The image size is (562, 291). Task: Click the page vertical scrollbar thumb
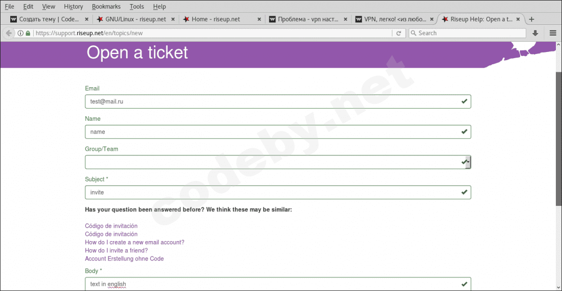[558, 139]
